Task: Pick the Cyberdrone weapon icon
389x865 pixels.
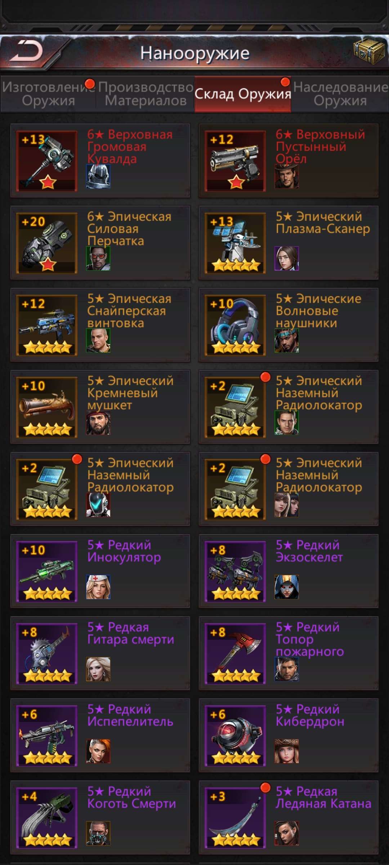Action: pyautogui.click(x=235, y=736)
